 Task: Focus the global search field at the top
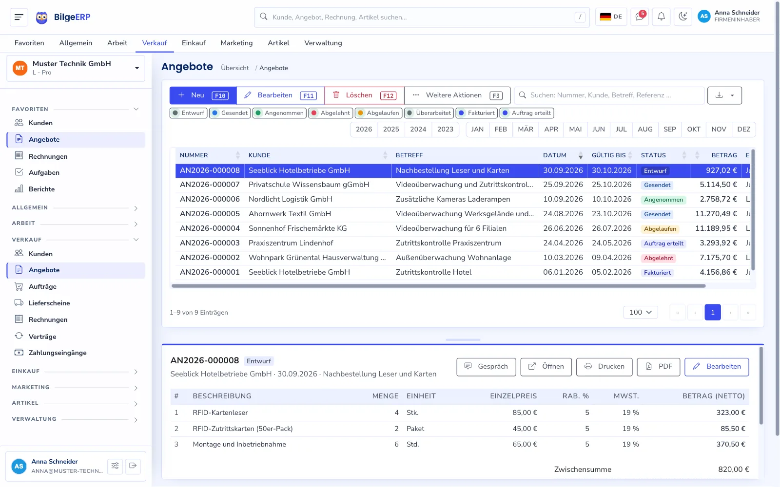pyautogui.click(x=422, y=17)
